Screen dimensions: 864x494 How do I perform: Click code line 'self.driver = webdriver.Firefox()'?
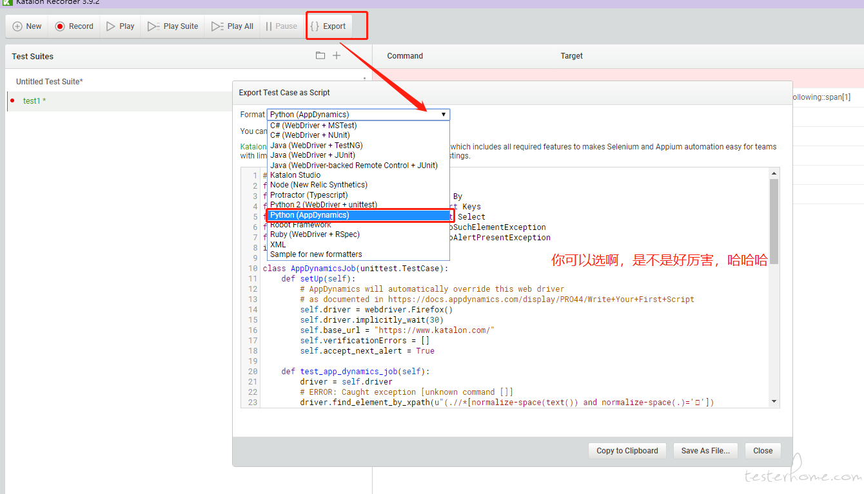(377, 310)
